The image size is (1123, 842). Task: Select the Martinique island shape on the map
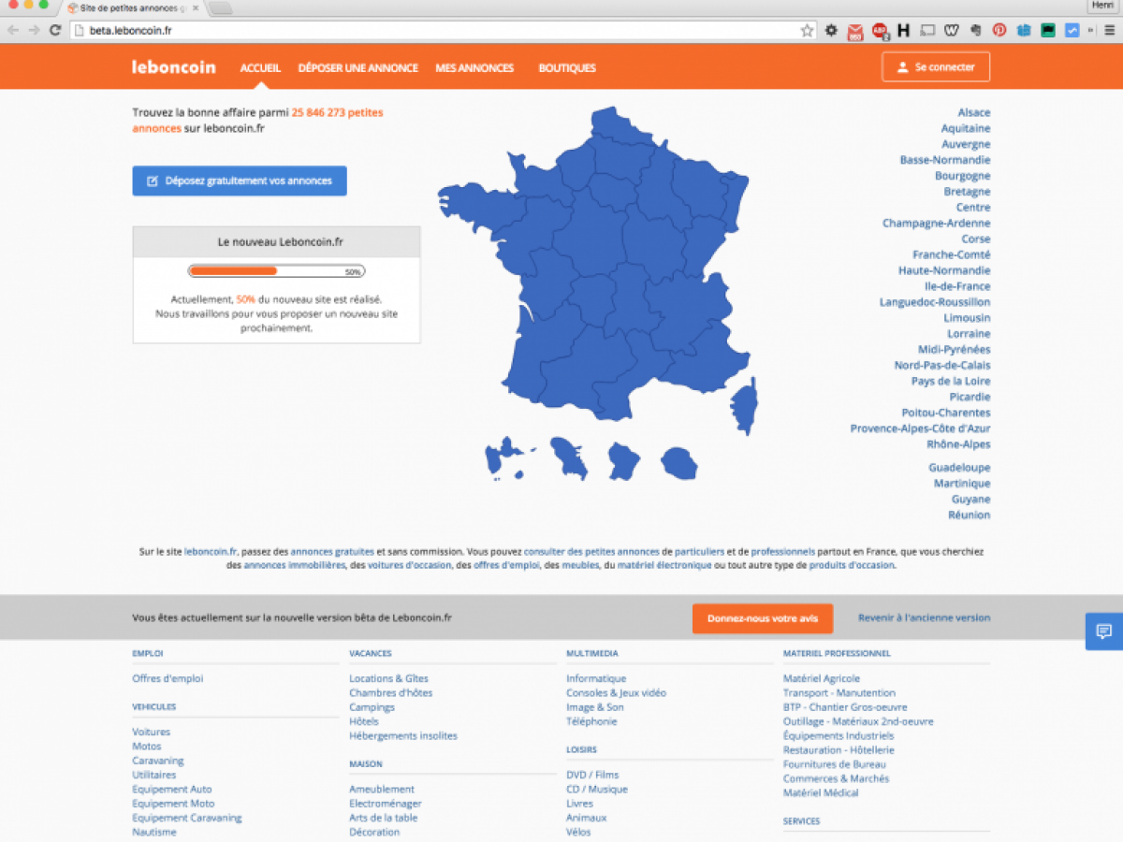click(x=569, y=457)
